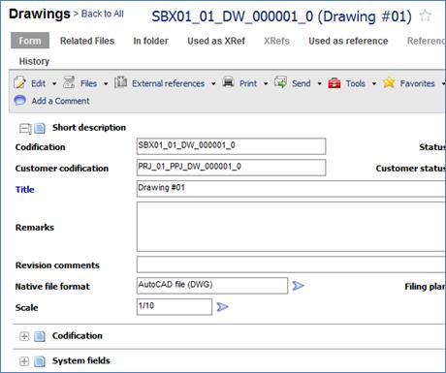Click the Send icon in toolbar
This screenshot has width=446, height=373.
(280, 82)
